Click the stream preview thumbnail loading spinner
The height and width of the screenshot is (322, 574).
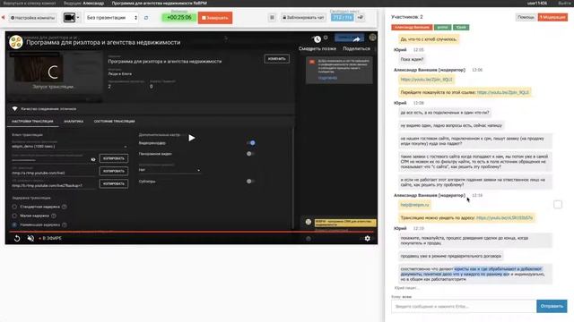click(53, 72)
